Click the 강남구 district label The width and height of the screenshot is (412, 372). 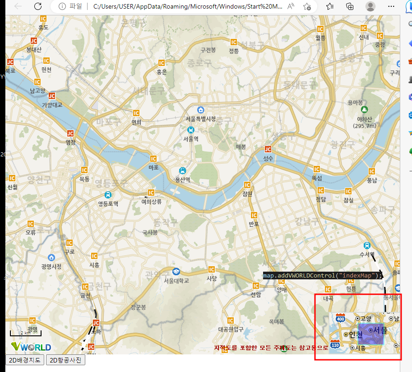pyautogui.click(x=307, y=221)
